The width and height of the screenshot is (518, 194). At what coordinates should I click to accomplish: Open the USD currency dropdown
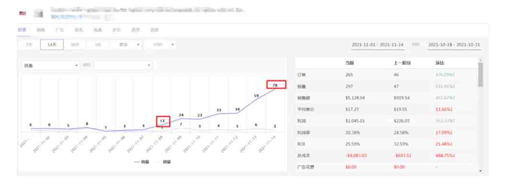[x=160, y=45]
